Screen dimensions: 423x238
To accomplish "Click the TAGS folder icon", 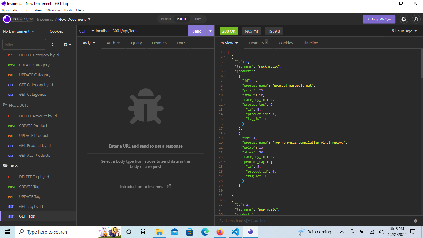I will click(5, 166).
